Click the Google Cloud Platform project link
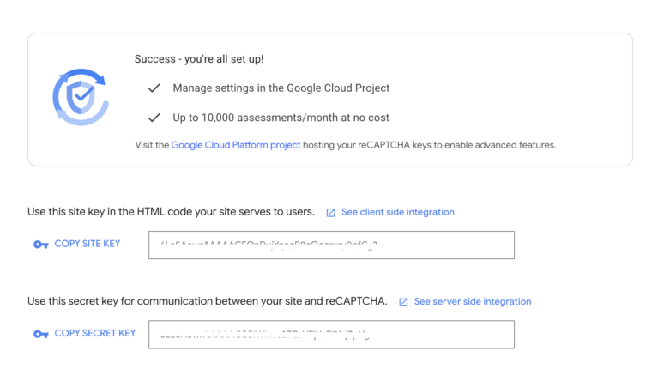Viewport: 658px width, 375px height. click(235, 145)
